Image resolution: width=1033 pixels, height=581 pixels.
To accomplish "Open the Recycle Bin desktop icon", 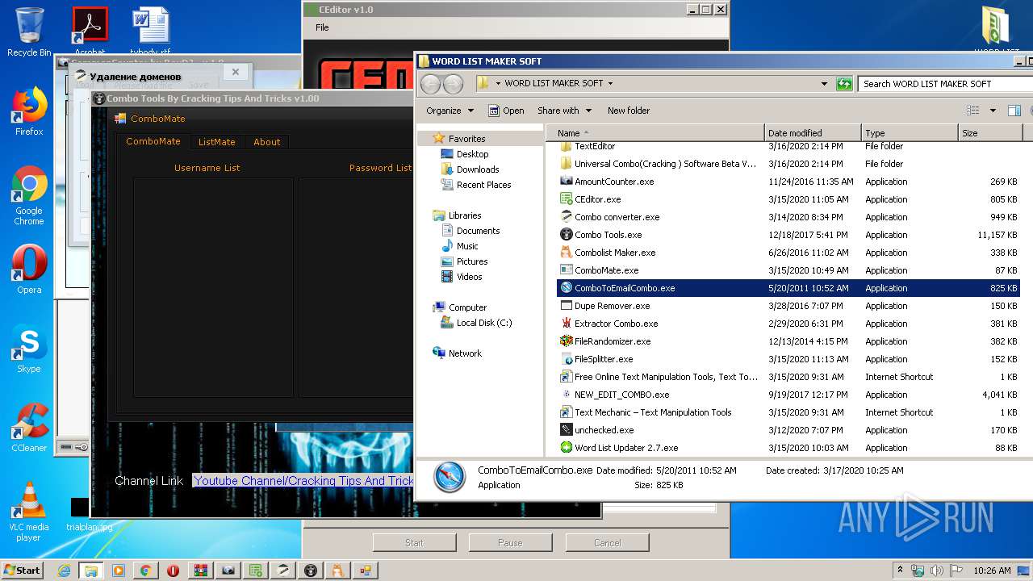I will (x=28, y=32).
